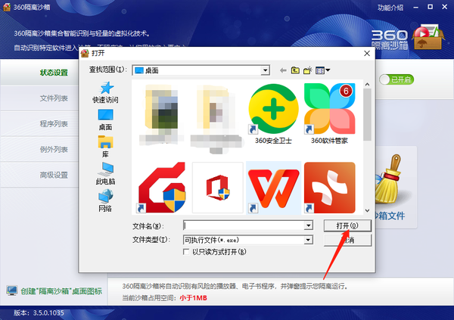
Task: Maximize the 360隔离沙箱 window
Action: pyautogui.click(x=431, y=7)
